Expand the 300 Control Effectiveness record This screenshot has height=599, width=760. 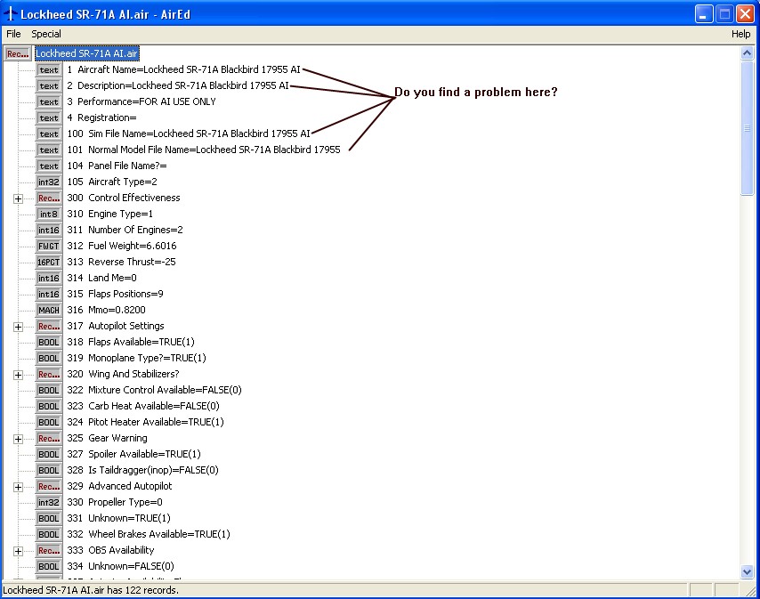pos(18,198)
